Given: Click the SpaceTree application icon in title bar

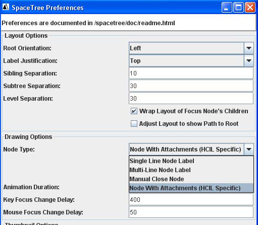Looking at the screenshot, I should click(6, 7).
